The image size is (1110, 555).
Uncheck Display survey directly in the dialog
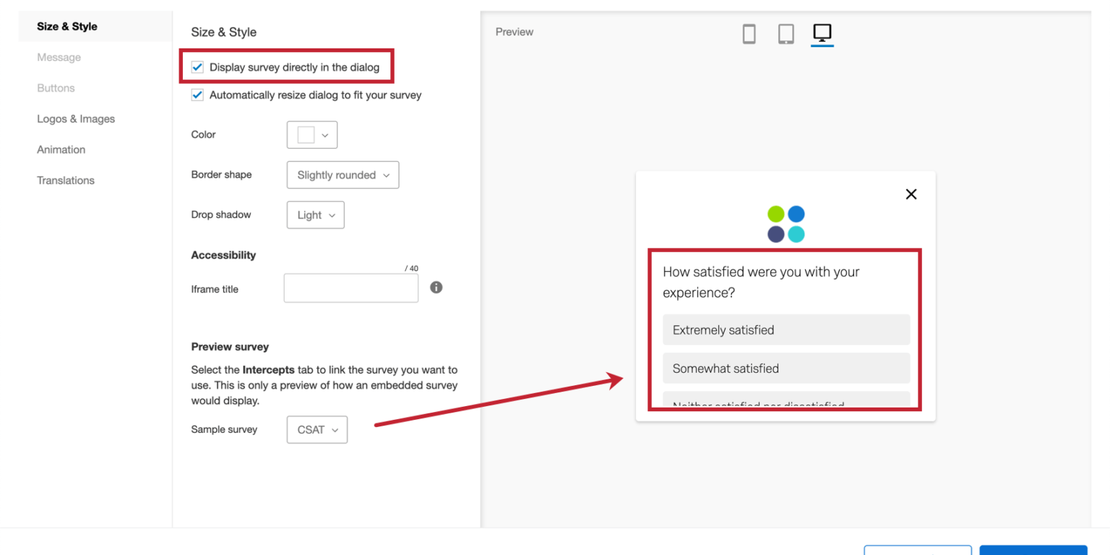pyautogui.click(x=197, y=66)
